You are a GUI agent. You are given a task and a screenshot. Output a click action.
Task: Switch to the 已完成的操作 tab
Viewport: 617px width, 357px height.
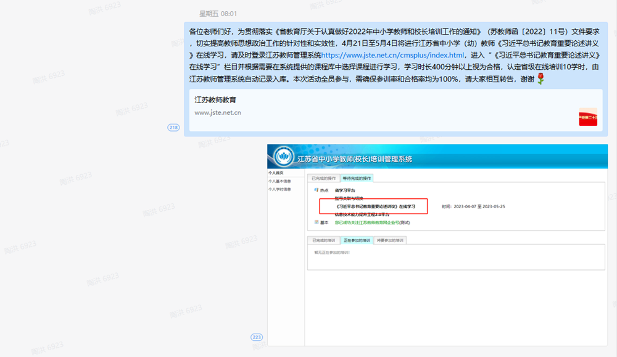coord(324,178)
